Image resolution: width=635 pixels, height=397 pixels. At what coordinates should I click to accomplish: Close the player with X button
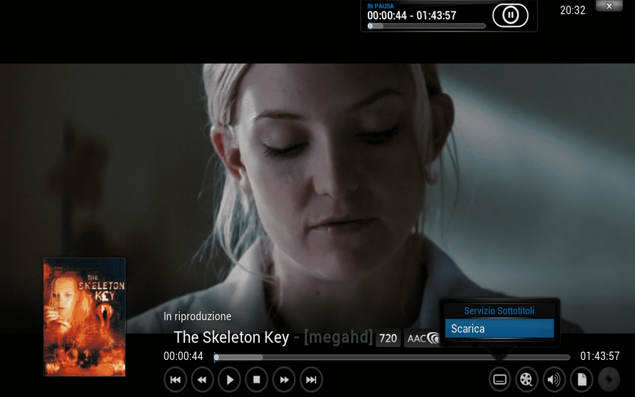609,6
